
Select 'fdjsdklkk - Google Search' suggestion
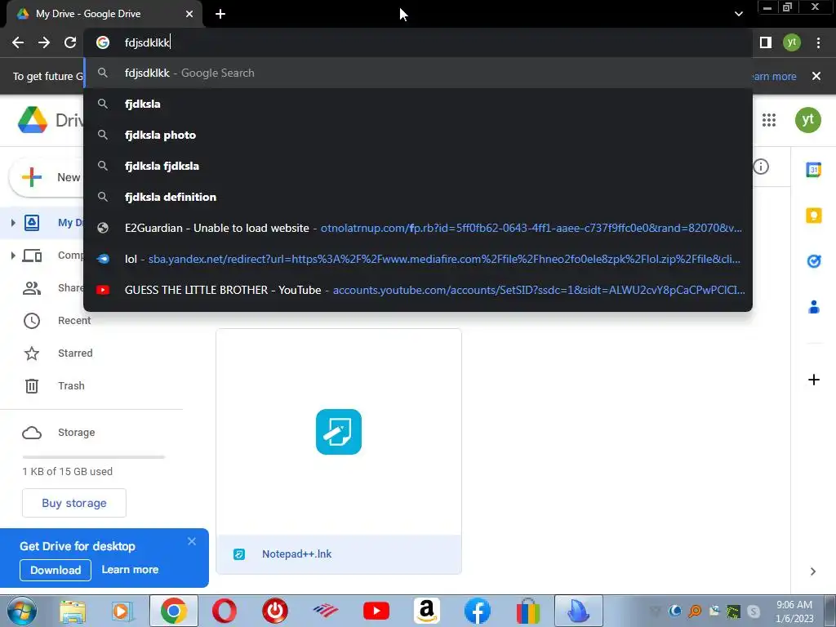coord(418,73)
